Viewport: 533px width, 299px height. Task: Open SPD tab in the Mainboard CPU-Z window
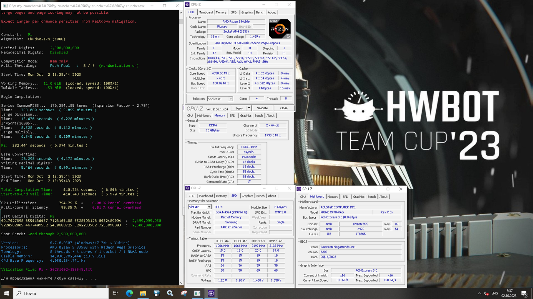point(345,197)
